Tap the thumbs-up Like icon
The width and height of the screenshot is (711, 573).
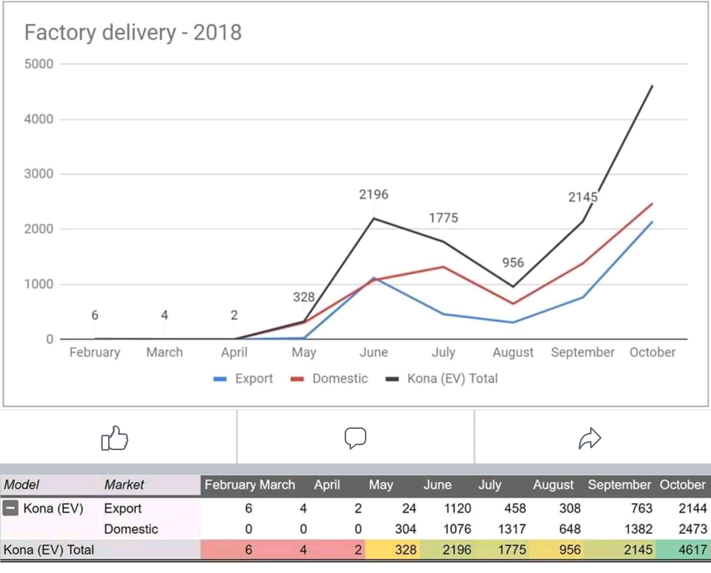[115, 438]
